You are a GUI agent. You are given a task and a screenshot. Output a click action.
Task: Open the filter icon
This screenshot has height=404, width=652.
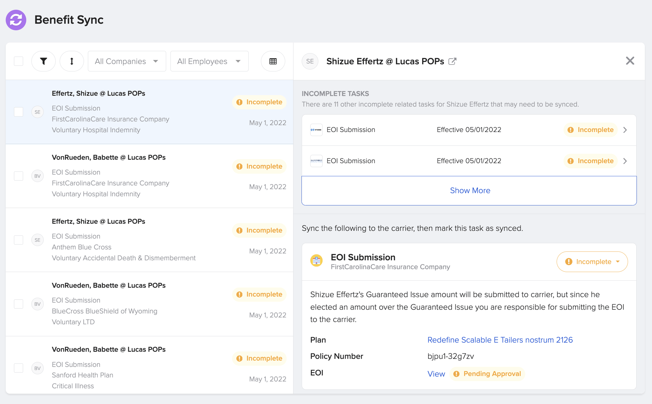44,61
